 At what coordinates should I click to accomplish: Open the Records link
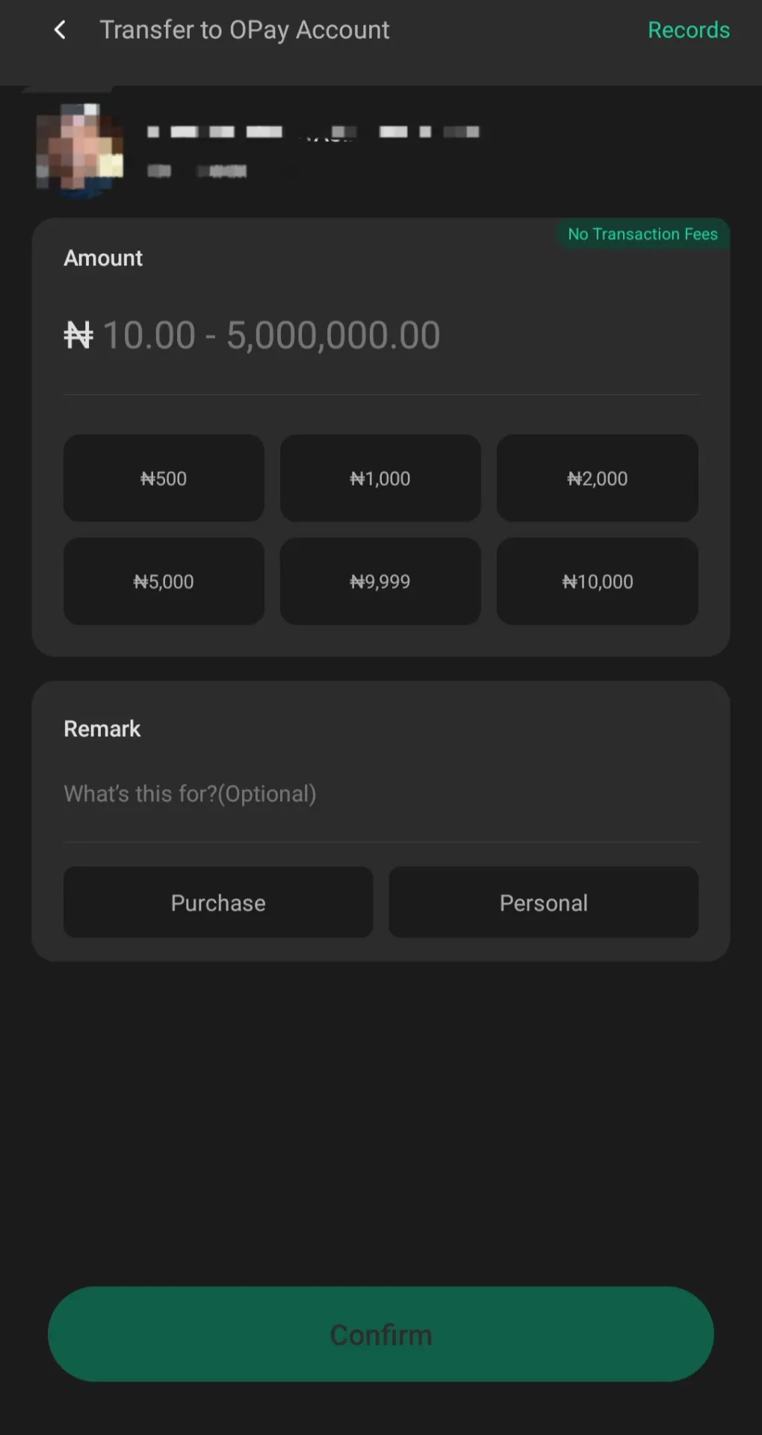click(x=688, y=30)
